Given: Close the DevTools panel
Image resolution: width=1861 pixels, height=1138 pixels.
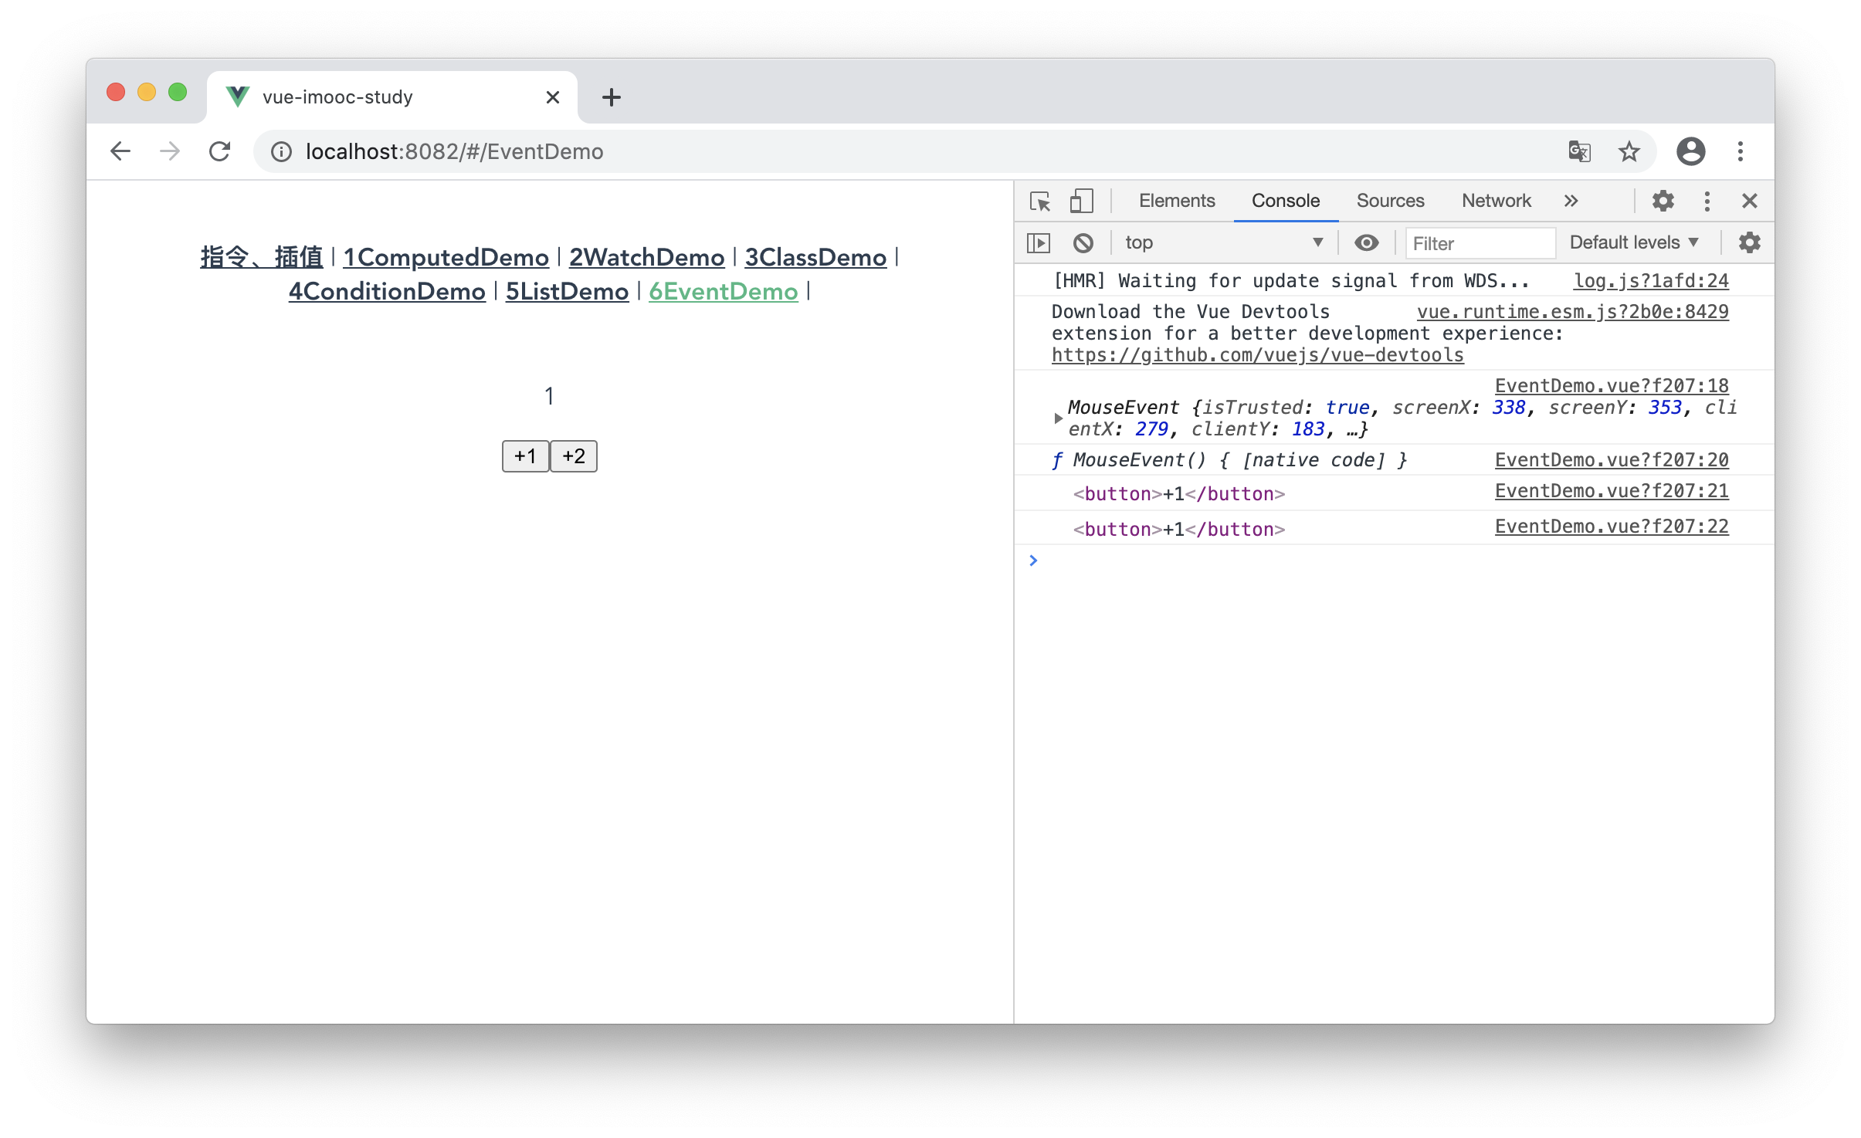Looking at the screenshot, I should point(1750,202).
